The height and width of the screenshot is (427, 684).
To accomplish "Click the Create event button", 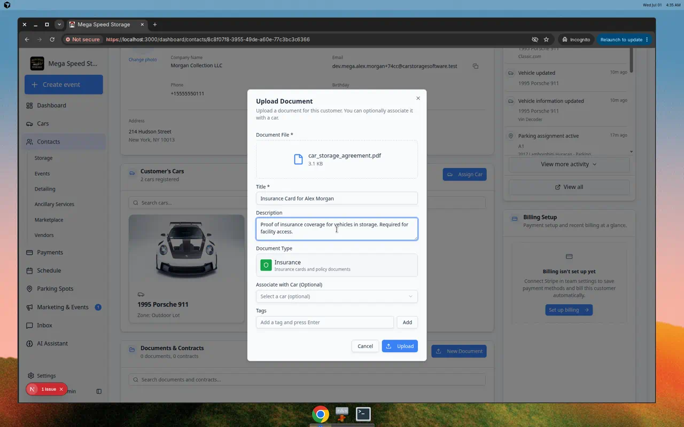I will point(64,84).
